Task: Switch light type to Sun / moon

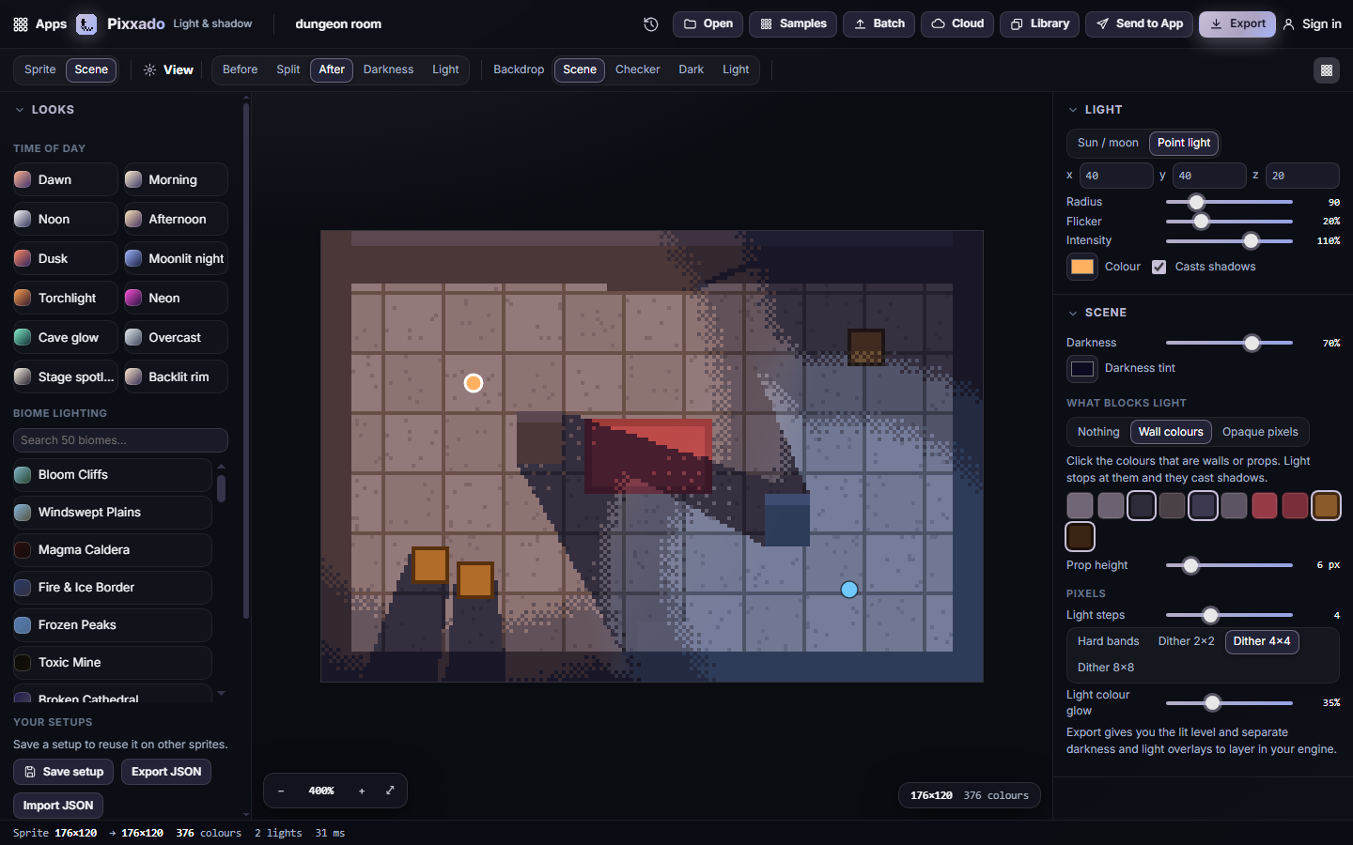Action: tap(1108, 143)
